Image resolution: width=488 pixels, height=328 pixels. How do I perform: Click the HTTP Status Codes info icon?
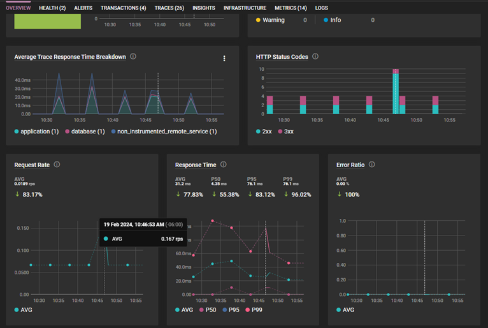(x=315, y=56)
